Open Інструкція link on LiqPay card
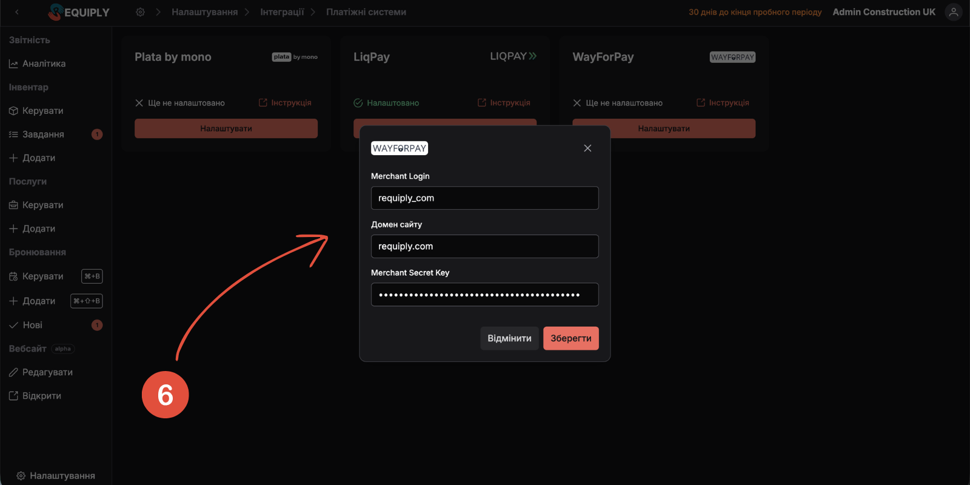The height and width of the screenshot is (485, 970). point(504,103)
